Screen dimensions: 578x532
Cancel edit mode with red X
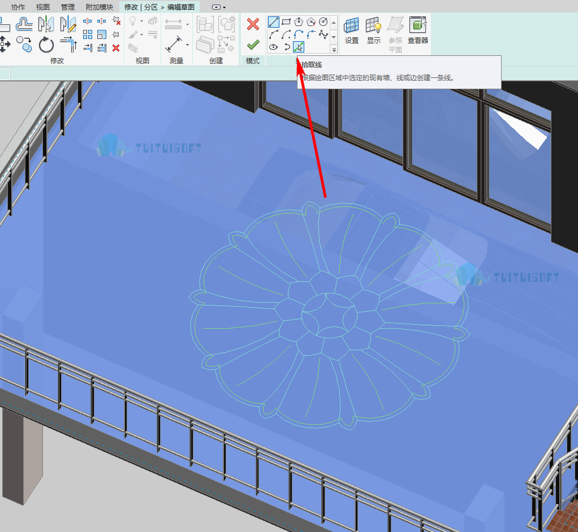253,24
